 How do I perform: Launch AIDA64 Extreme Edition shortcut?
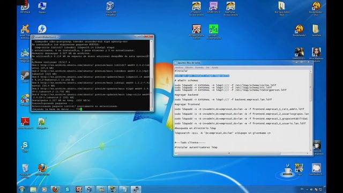click(197, 31)
